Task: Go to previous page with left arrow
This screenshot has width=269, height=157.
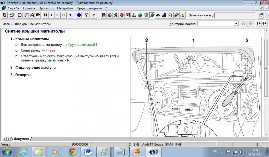Action: pos(51,15)
